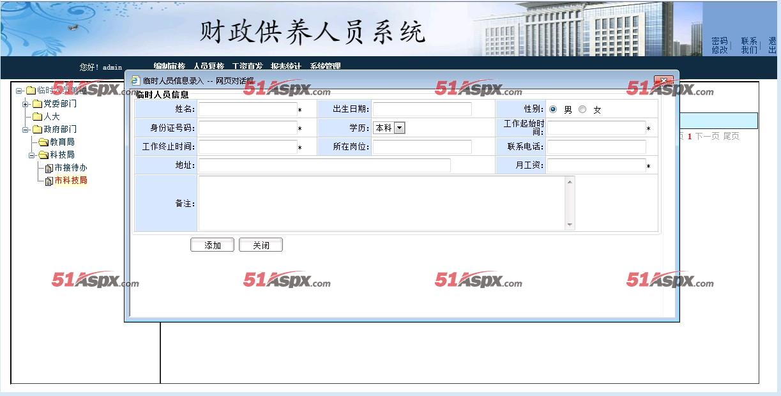Click the 临时人员信息 form heading
This screenshot has width=781, height=396.
point(163,95)
